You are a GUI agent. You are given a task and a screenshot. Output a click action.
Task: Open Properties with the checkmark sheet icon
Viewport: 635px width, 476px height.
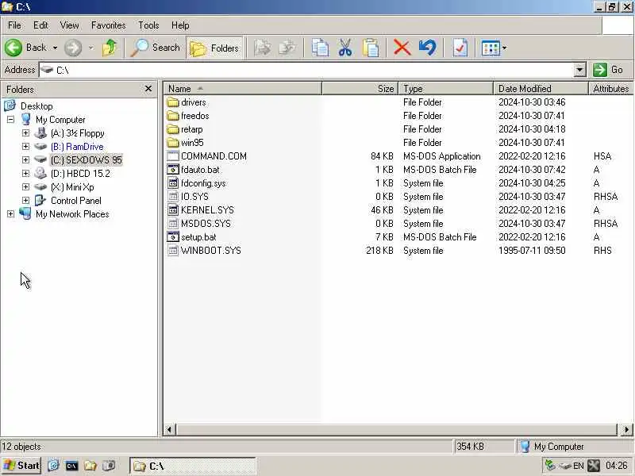460,48
